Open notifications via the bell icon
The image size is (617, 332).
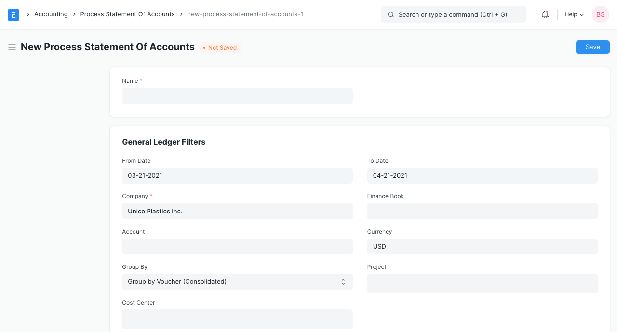545,14
